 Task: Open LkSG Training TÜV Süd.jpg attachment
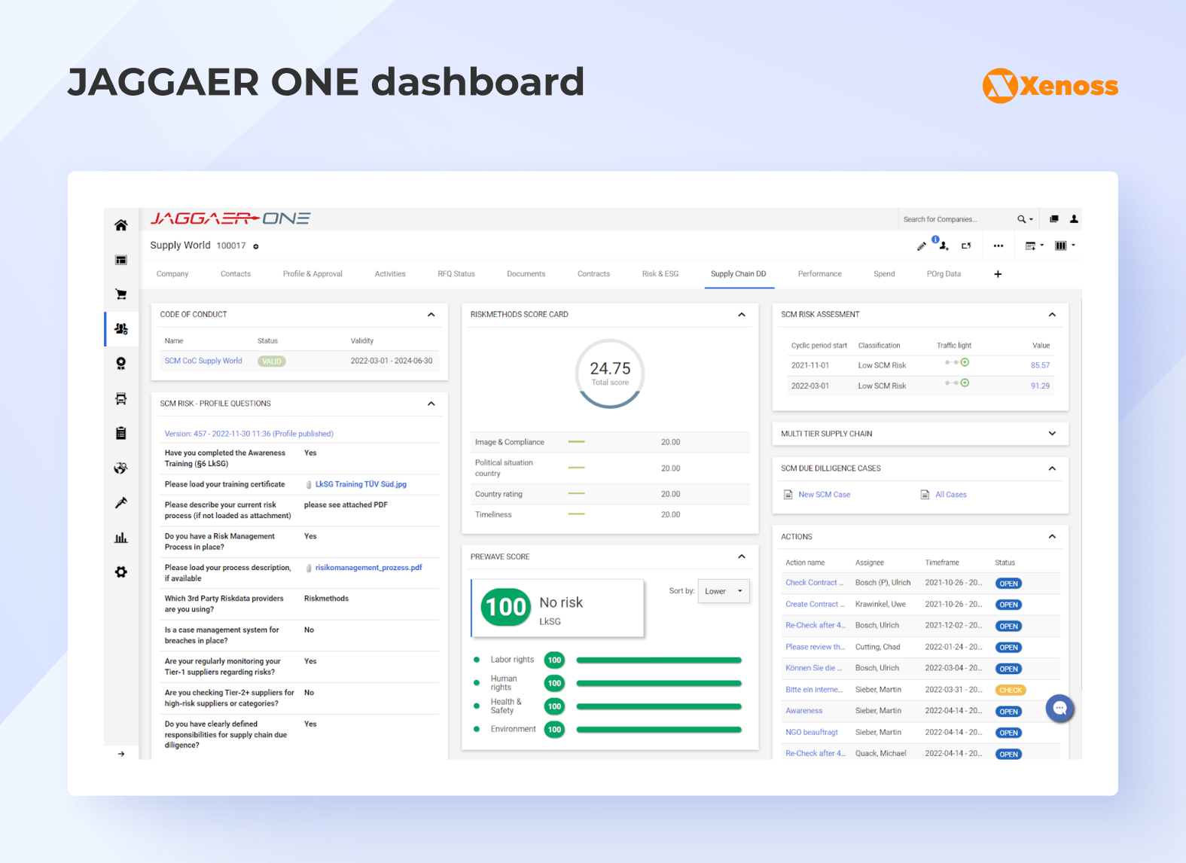(361, 484)
